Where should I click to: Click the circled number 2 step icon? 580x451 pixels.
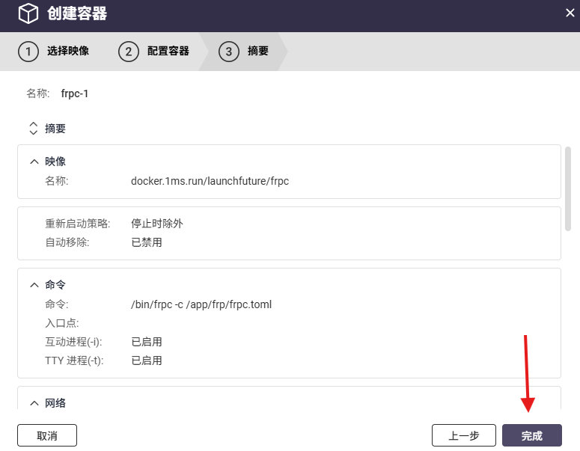tap(129, 52)
